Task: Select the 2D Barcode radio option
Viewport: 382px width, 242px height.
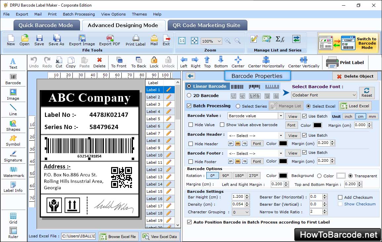Action: coord(189,95)
